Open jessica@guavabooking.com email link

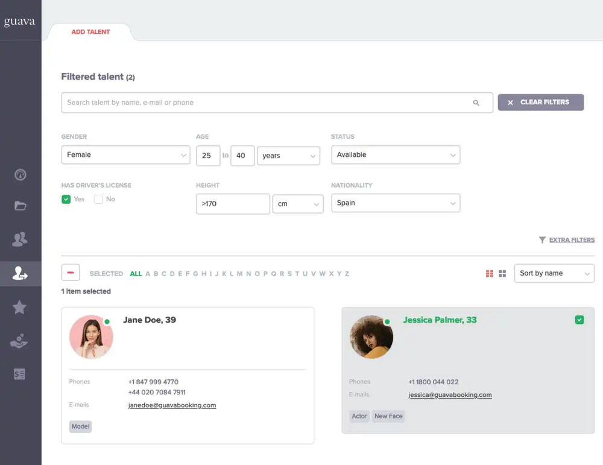pyautogui.click(x=450, y=394)
